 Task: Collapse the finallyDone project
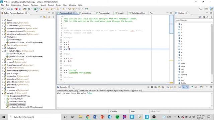2,37
